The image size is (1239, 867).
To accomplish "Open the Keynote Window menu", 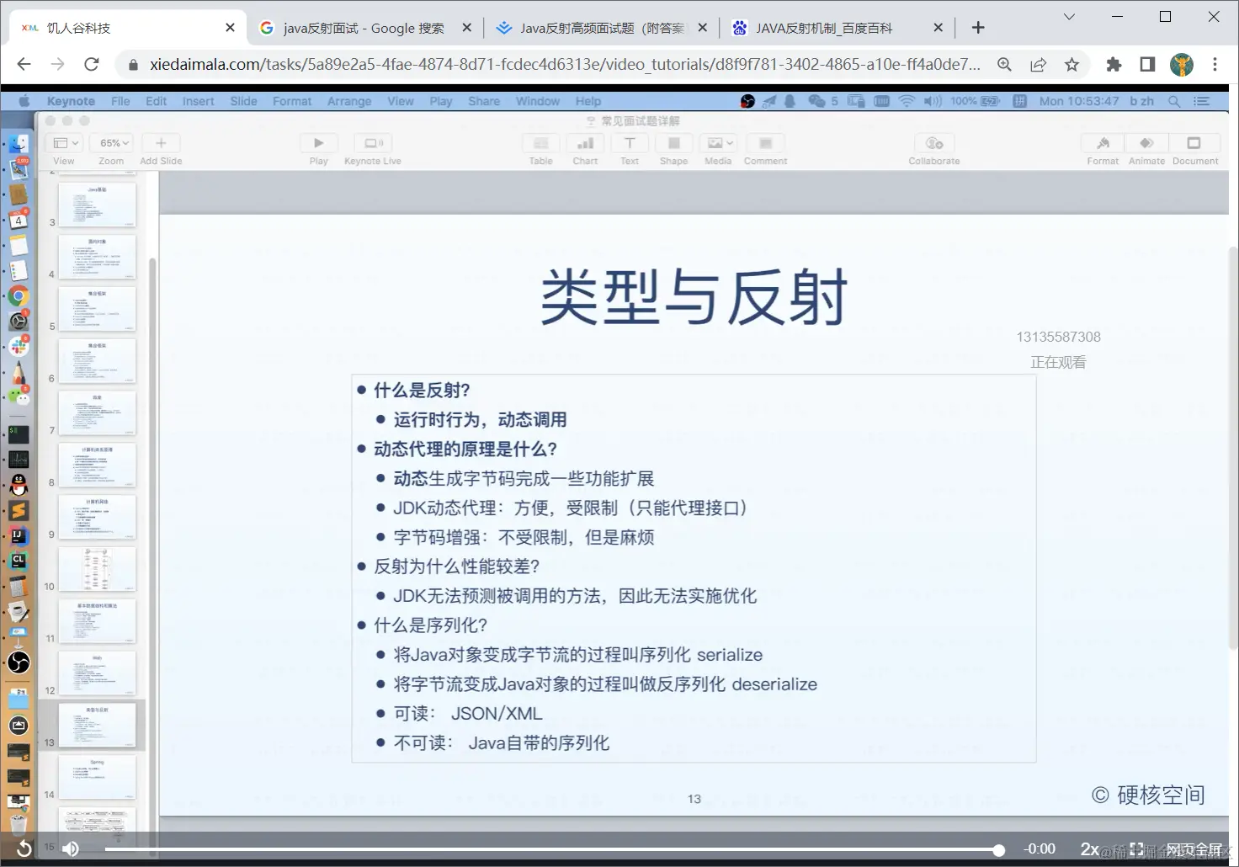I will pyautogui.click(x=538, y=101).
